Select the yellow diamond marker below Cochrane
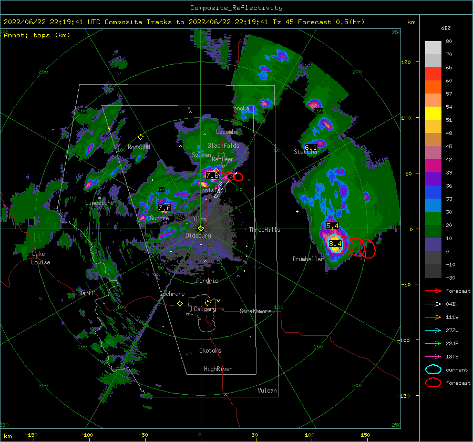 pos(180,304)
